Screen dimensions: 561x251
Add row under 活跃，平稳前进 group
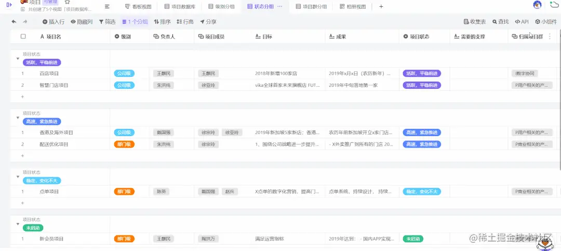pos(22,97)
